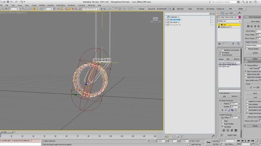Viewport: 261px width, 146px height.
Task: Go to the end frame
Action: tap(252, 141)
